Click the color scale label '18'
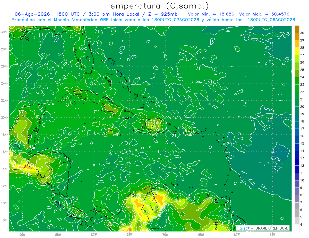The width and height of the screenshot is (309, 238). point(302,121)
